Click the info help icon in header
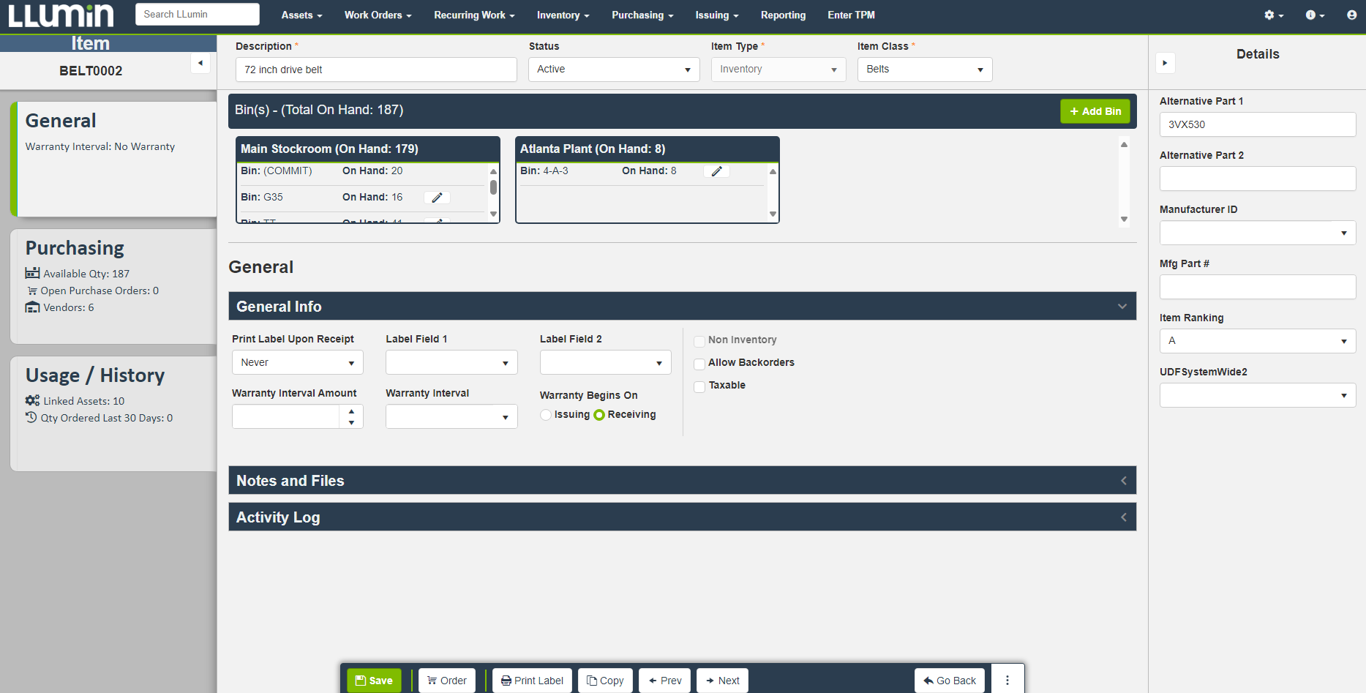 (x=1314, y=15)
